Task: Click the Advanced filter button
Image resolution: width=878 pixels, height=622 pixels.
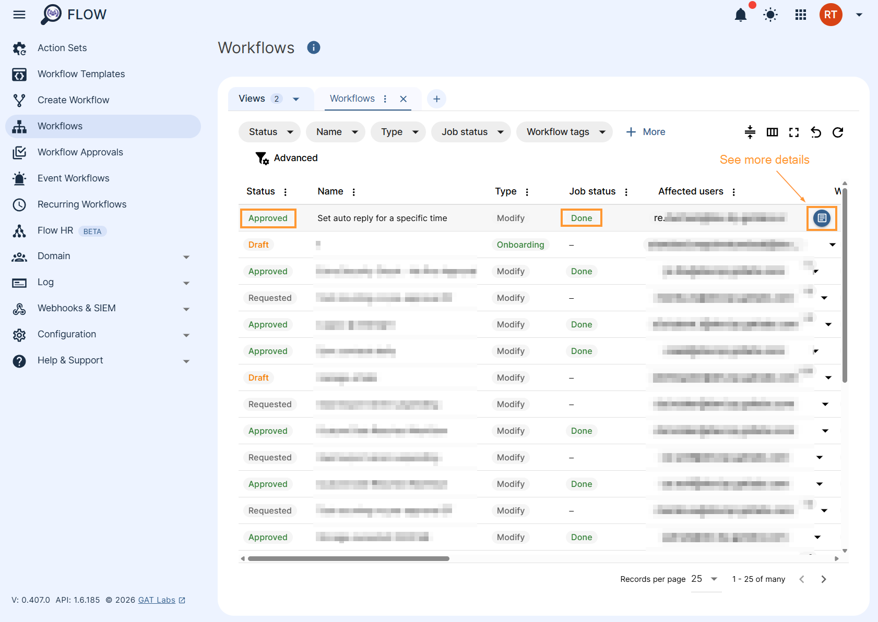Action: point(286,157)
